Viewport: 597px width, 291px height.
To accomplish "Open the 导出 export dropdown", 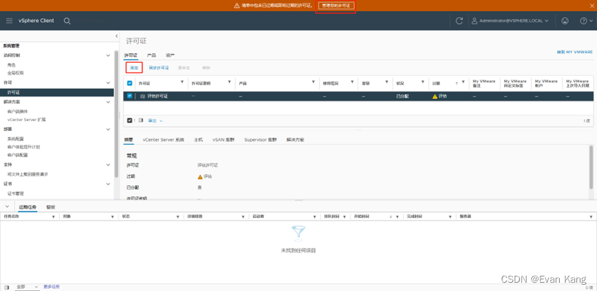I will tap(155, 121).
